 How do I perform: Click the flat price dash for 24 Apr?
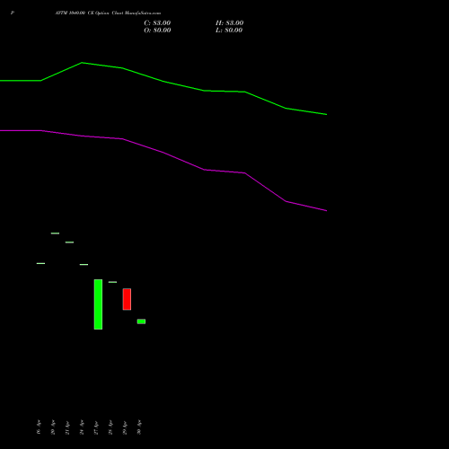pos(84,265)
